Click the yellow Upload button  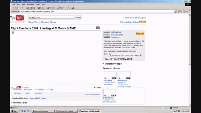pyautogui.click(x=142, y=22)
